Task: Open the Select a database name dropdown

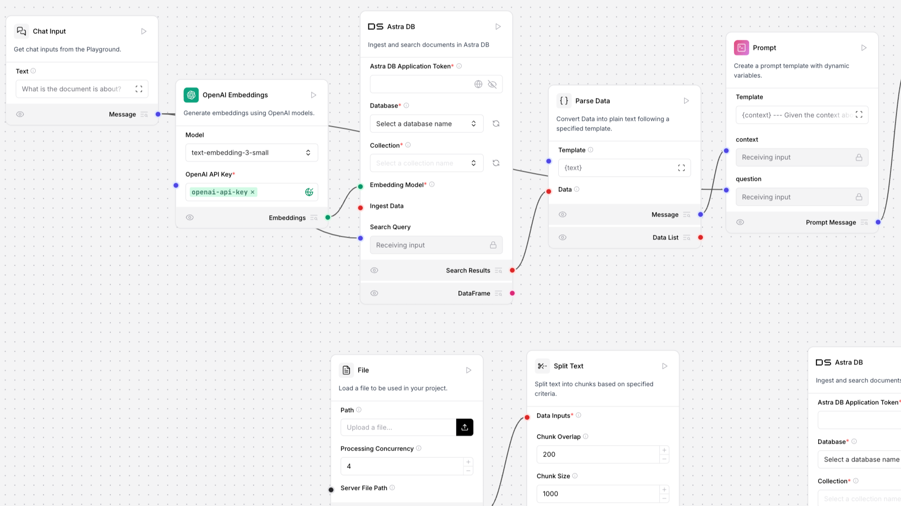Action: click(426, 123)
